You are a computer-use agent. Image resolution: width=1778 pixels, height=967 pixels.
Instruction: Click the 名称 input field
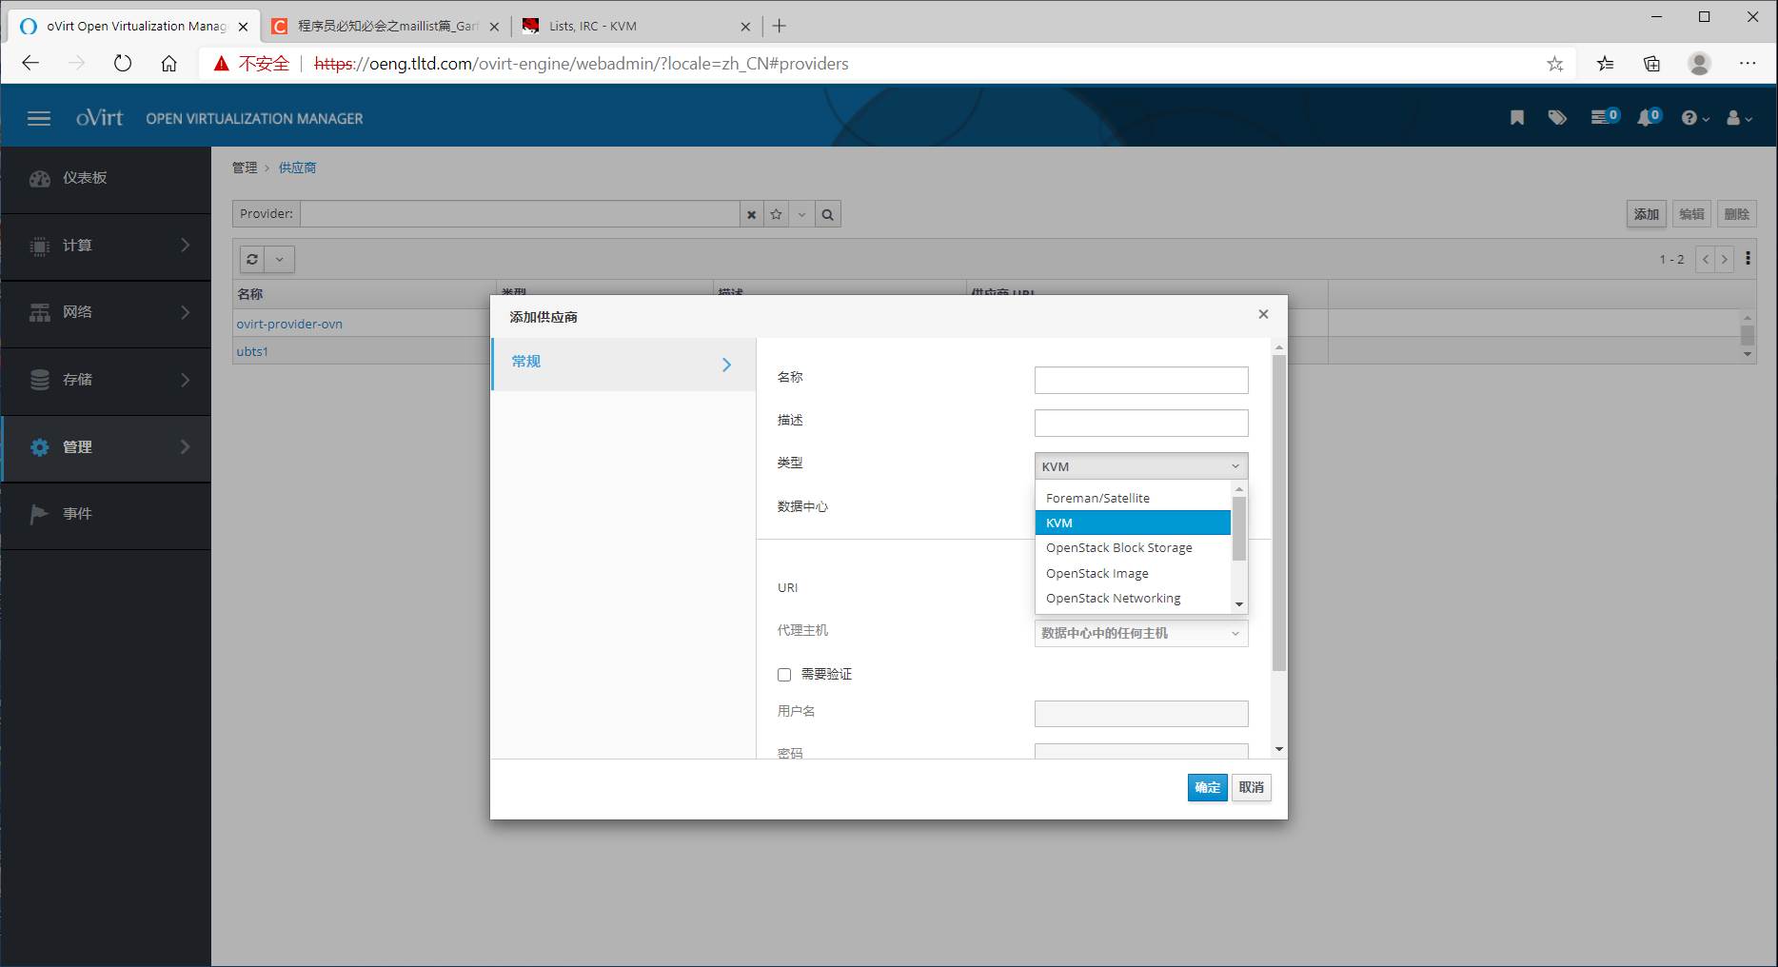click(1140, 380)
